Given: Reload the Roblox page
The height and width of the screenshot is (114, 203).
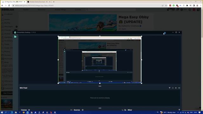Looking at the screenshot, I should 9,6.
